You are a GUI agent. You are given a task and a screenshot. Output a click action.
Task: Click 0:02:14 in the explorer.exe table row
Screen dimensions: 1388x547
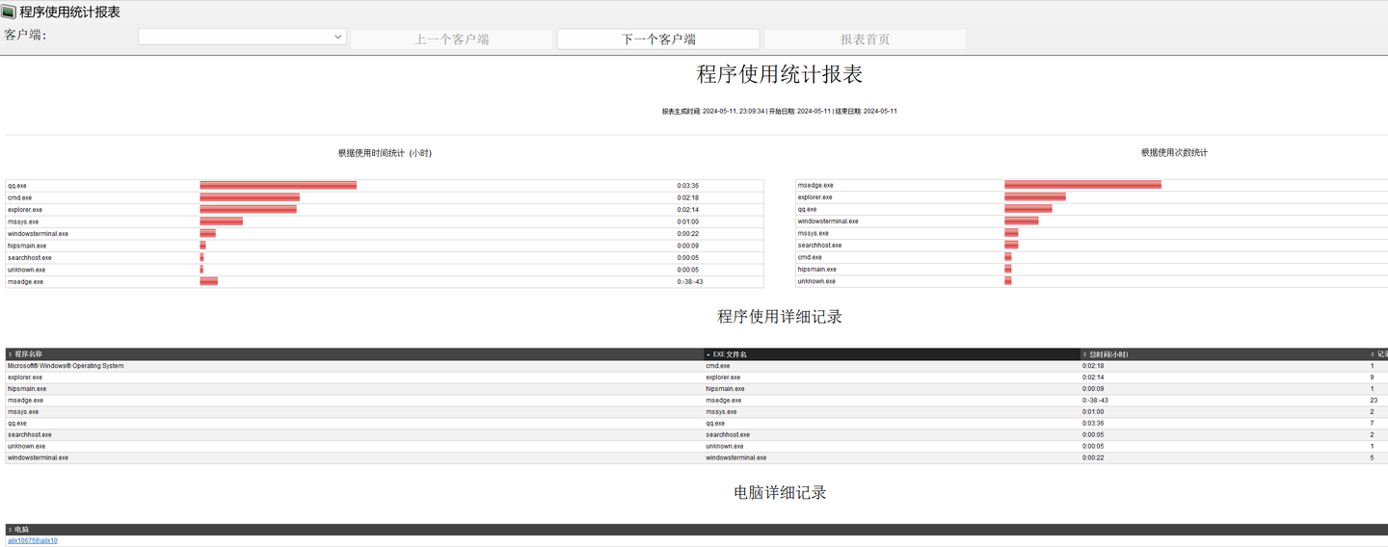(1093, 378)
